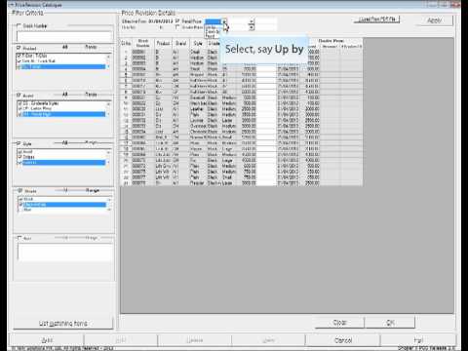The height and width of the screenshot is (351, 468).
Task: Open the price change type dropdown arrow
Action: pos(224,21)
